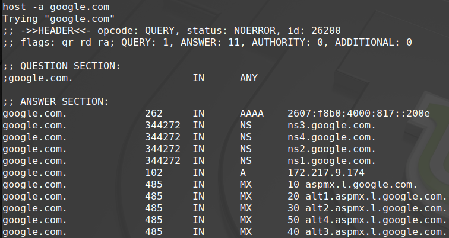The image size is (449, 238).
Task: Click the 'QUESTION SECTION:' heading
Action: [x=71, y=66]
